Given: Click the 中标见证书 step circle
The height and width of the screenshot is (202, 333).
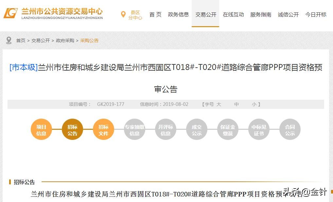Looking at the screenshot, I should [259, 129].
